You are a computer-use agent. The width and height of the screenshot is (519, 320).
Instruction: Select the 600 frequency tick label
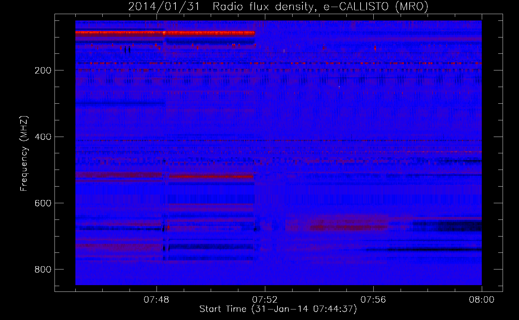43,204
